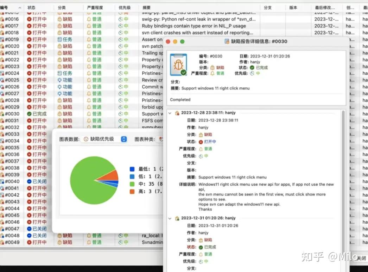This screenshot has height=272, width=368.
Task: Click the 状态 column header to sort
Action: [31, 7]
